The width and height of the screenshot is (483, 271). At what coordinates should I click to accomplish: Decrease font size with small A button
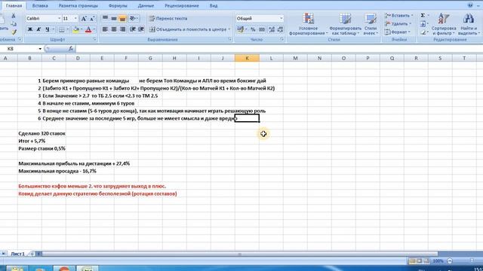point(92,19)
